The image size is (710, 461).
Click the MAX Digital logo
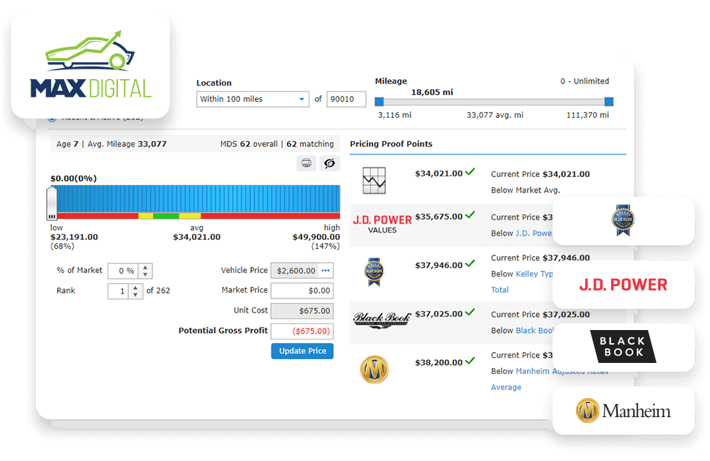[91, 64]
